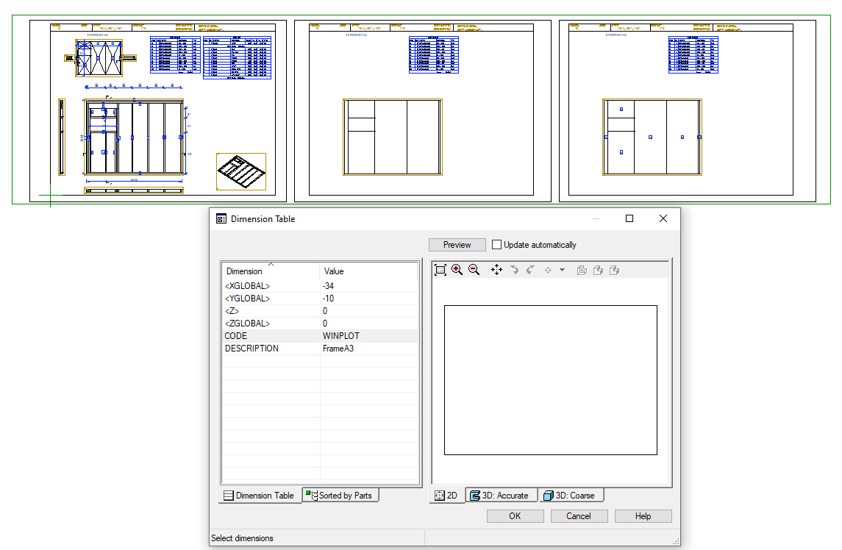Select the pan (four-arrow move) tool
The width and height of the screenshot is (842, 550).
(x=496, y=270)
